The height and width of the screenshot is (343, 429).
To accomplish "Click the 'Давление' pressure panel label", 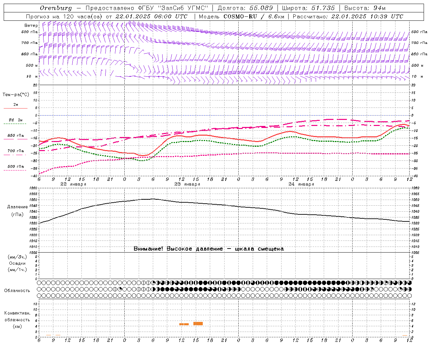I will (17, 207).
